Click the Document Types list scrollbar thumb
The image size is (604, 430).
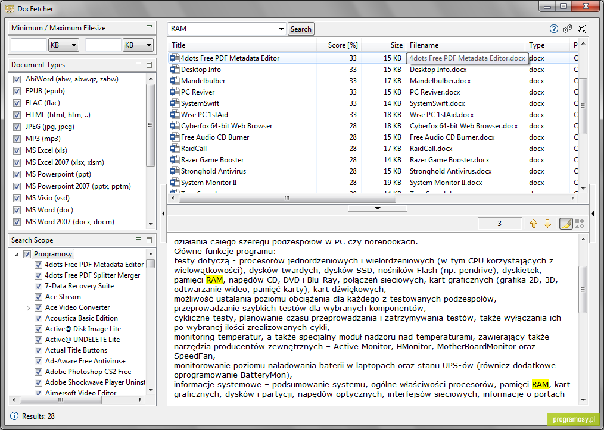click(x=150, y=125)
